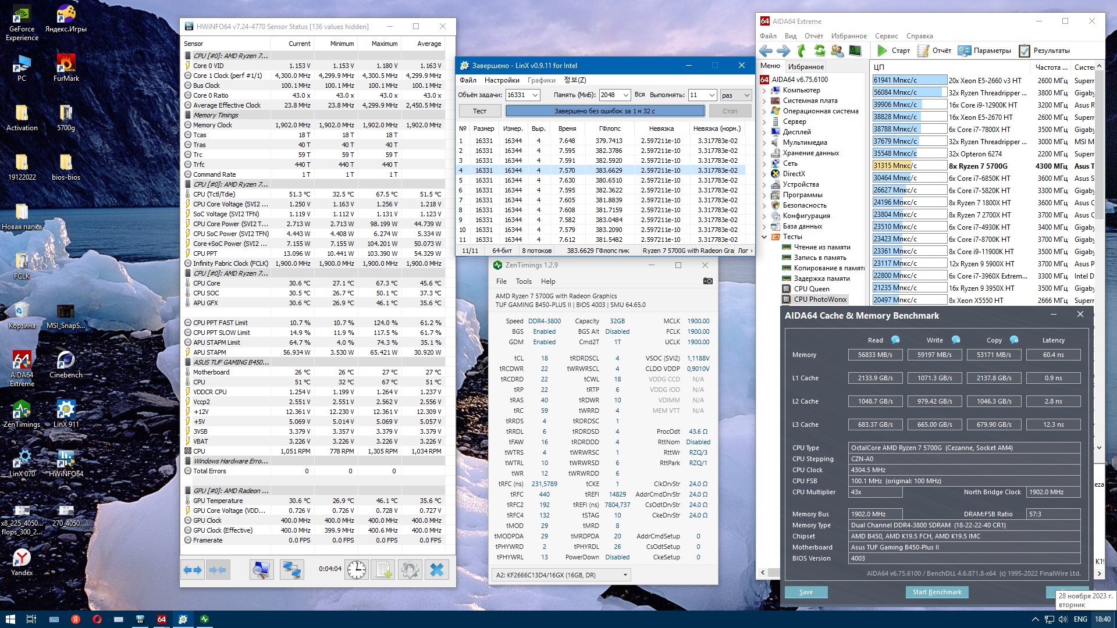Click the AIDA64 refresh green arrows icon
The width and height of the screenshot is (1117, 628).
click(x=819, y=51)
